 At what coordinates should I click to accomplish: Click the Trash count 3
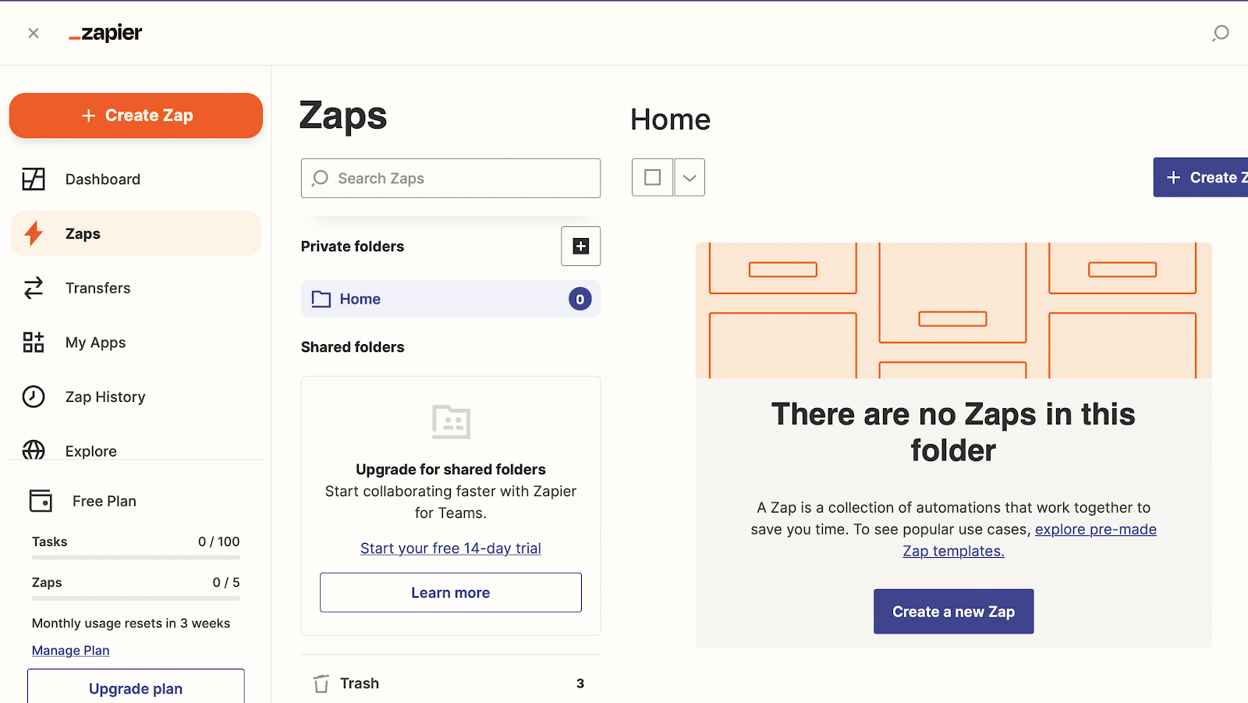click(580, 683)
